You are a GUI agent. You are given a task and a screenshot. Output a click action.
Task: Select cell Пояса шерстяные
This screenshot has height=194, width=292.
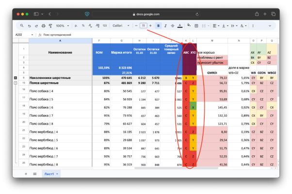click(x=61, y=83)
